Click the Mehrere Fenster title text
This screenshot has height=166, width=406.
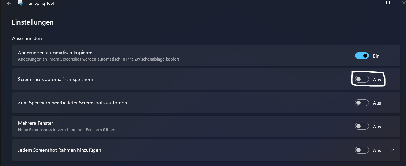35,123
